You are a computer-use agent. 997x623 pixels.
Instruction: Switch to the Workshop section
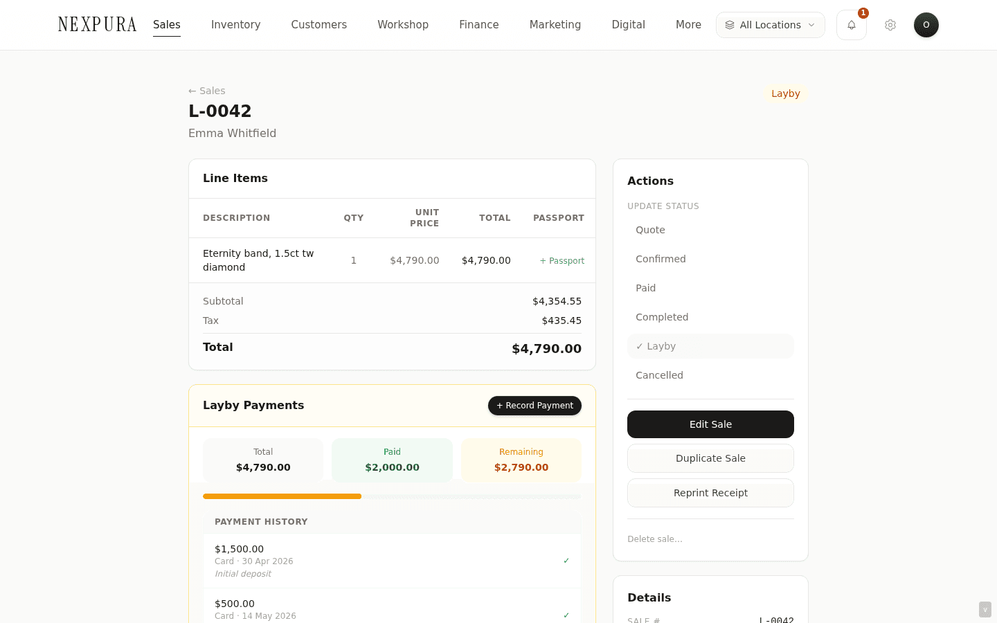tap(403, 25)
